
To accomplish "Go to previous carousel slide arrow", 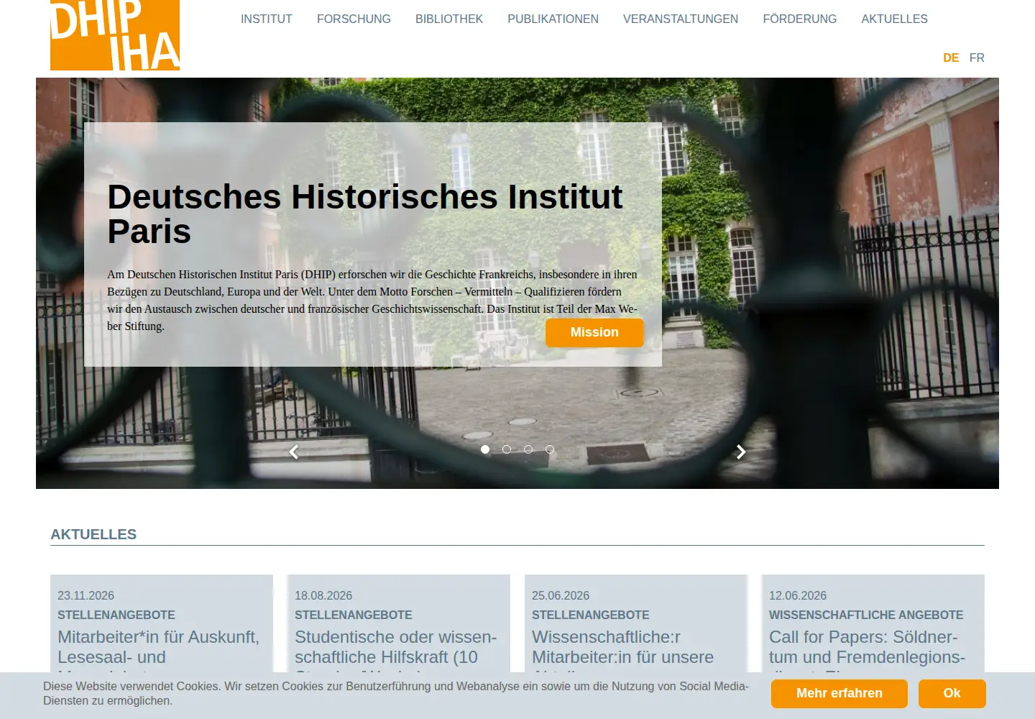I will tap(293, 452).
